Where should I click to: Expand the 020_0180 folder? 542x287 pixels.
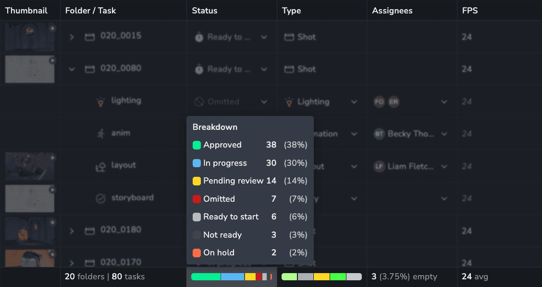click(x=72, y=231)
